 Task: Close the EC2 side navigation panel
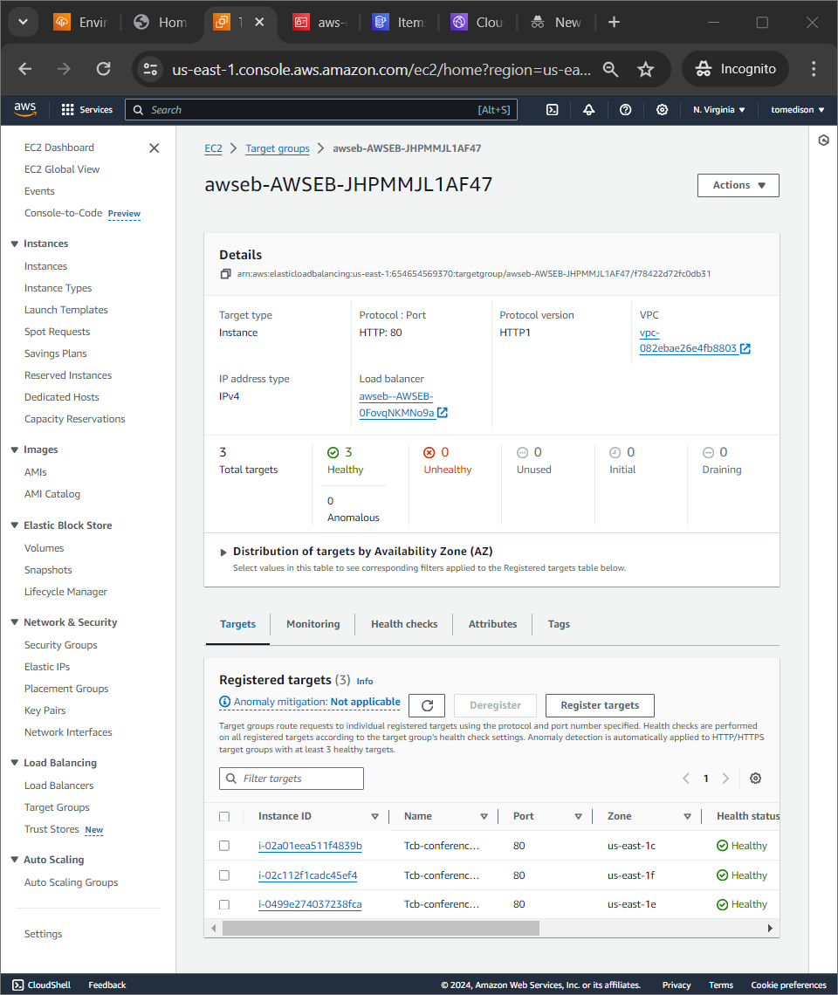coord(155,148)
